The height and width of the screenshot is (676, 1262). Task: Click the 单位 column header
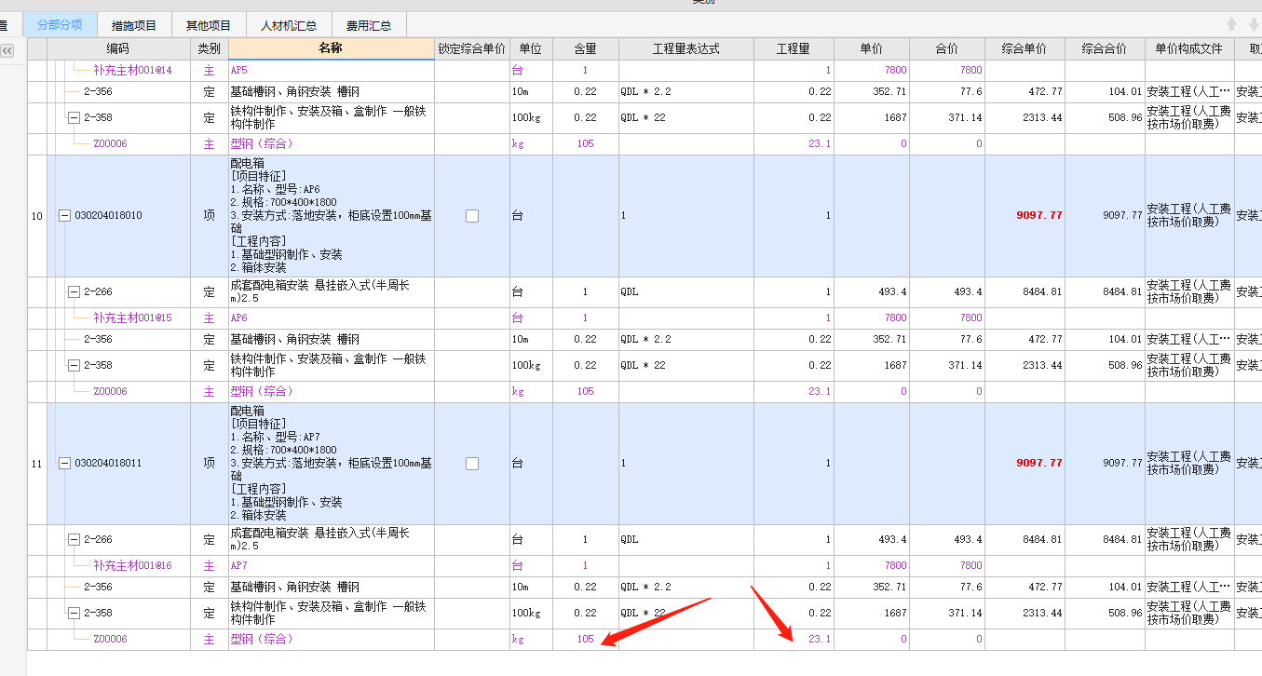(x=531, y=48)
